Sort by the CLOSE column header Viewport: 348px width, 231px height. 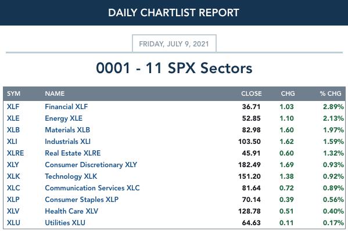pyautogui.click(x=252, y=93)
